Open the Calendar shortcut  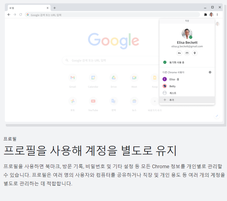93,81
